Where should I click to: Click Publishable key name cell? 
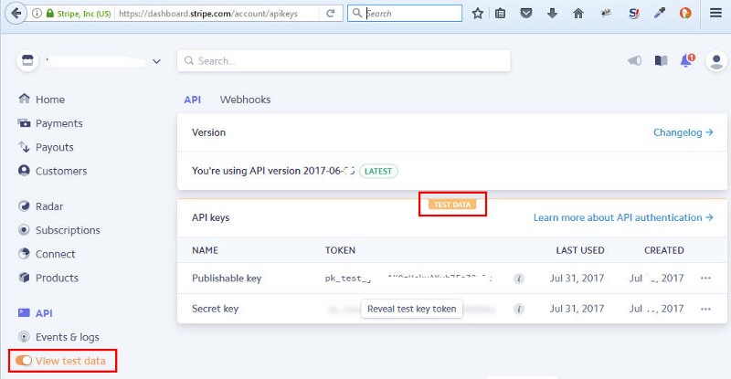[x=227, y=279]
